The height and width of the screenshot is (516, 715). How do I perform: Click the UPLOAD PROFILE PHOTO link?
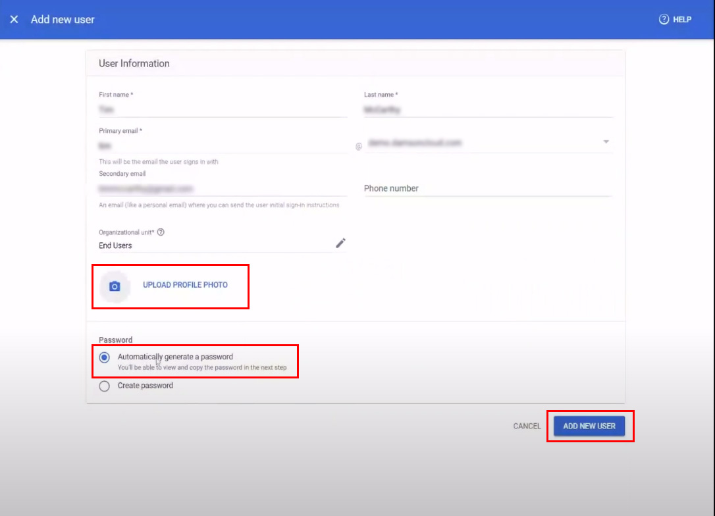(185, 285)
